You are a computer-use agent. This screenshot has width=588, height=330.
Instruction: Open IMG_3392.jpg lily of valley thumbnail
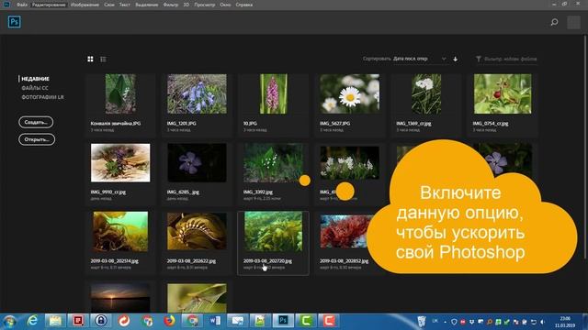coord(274,163)
